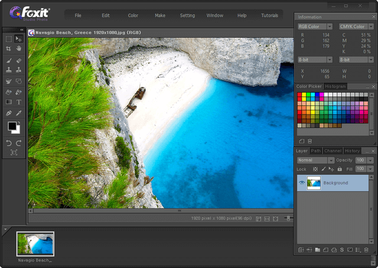
Task: Switch to the Histogram tab
Action: tap(334, 86)
